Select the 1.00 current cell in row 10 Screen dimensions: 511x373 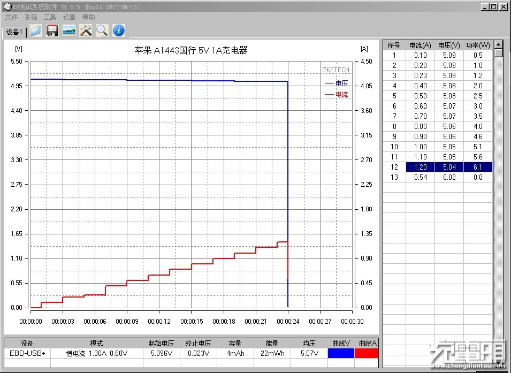point(420,147)
